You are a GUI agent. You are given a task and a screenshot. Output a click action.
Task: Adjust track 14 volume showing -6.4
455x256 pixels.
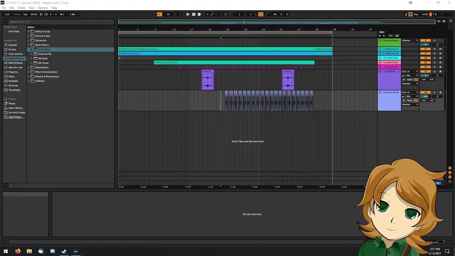click(425, 96)
